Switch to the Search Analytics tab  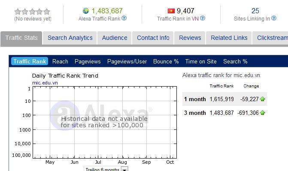point(70,38)
